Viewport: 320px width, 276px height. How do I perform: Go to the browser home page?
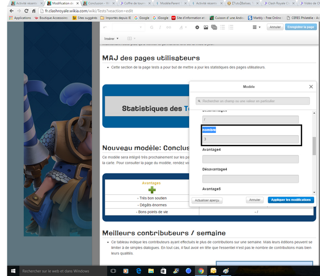point(34,11)
